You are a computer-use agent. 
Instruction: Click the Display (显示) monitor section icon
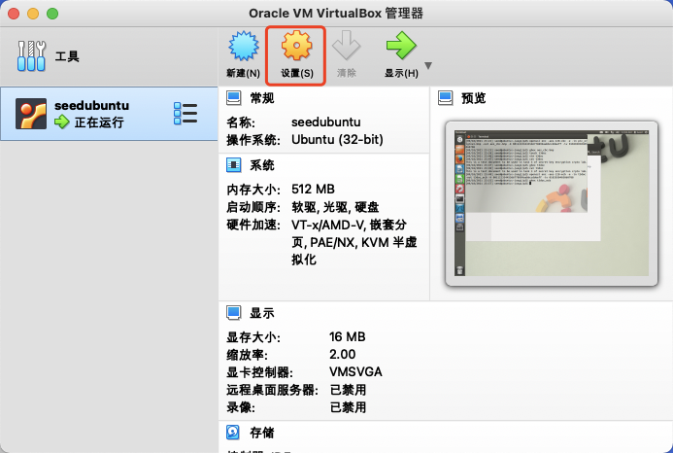(x=234, y=313)
